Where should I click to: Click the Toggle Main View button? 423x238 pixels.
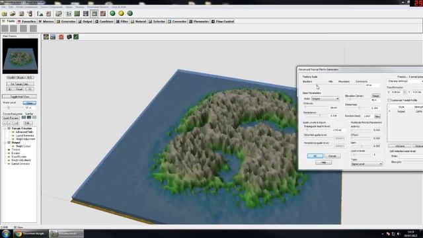[19, 97]
